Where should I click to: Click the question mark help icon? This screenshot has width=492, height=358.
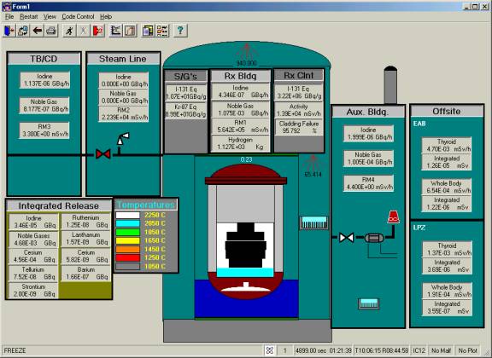click(180, 31)
